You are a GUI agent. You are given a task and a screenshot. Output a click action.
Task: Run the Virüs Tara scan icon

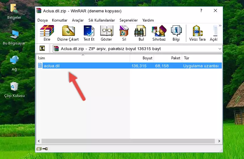click(197, 33)
